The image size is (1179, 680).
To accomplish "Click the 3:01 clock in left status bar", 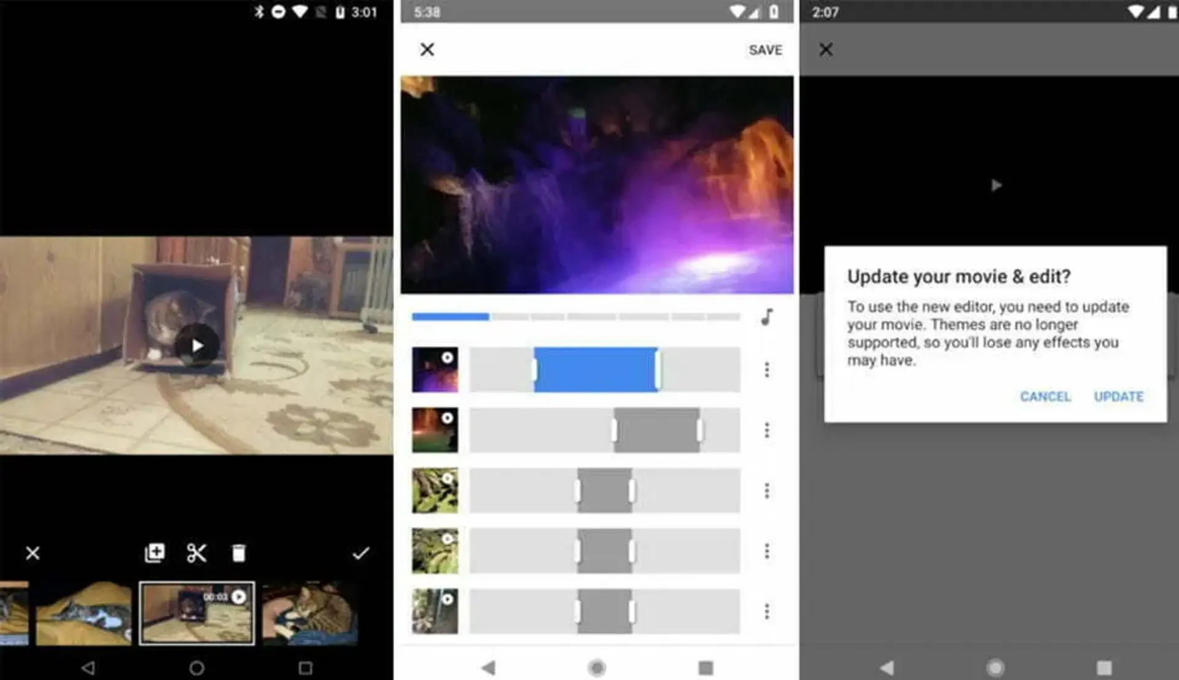I will pyautogui.click(x=364, y=12).
